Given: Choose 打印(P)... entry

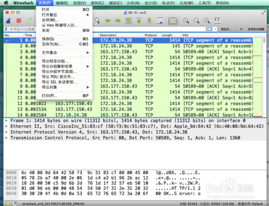Looking at the screenshot, I should [64, 96].
